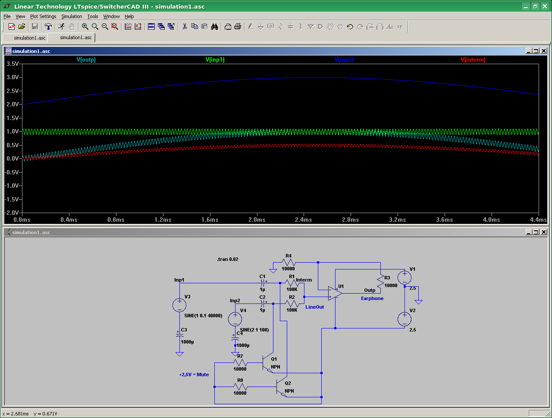552x418 pixels.
Task: Paste using the clipboard icon
Action: point(204,27)
